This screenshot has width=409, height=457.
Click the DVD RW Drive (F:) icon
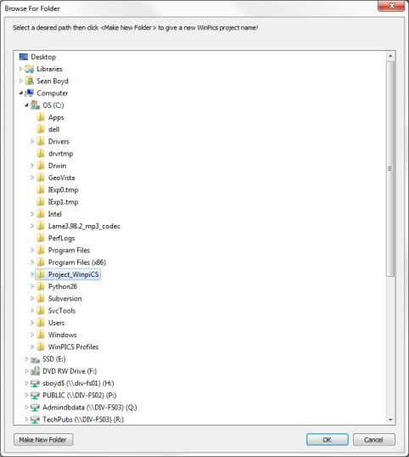36,371
